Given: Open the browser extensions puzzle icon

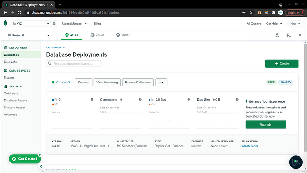Looking at the screenshot, I should tap(274, 13).
